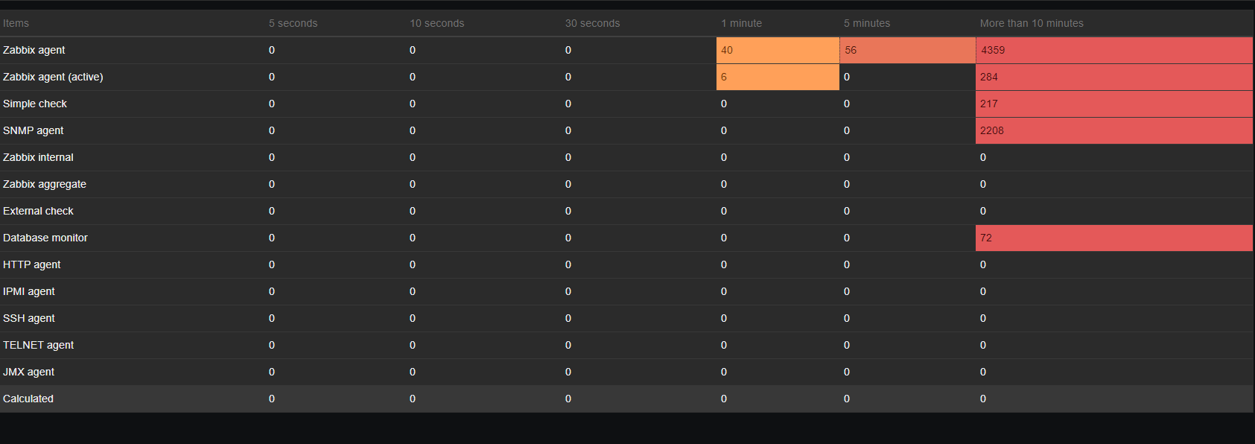Select the JMX agent row label

(29, 372)
